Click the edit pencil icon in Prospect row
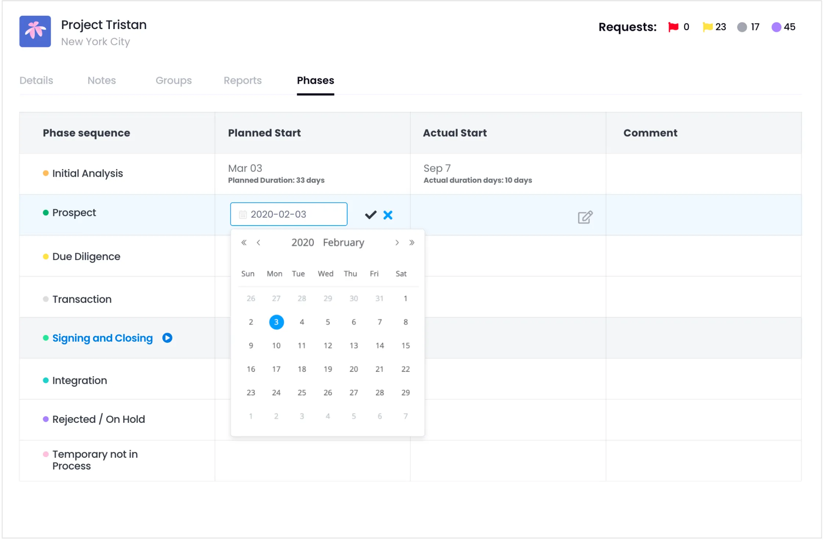 tap(585, 217)
